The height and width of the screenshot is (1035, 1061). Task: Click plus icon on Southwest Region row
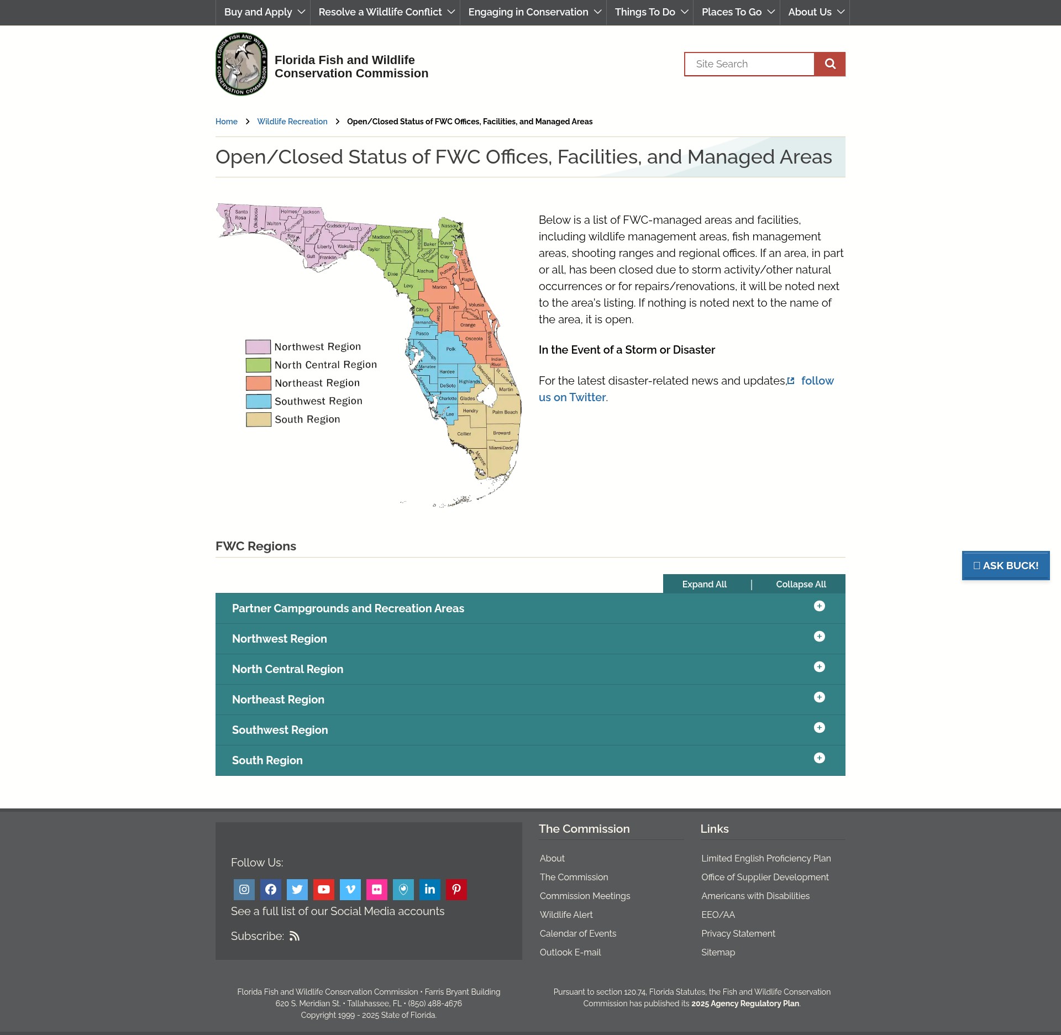click(x=820, y=728)
